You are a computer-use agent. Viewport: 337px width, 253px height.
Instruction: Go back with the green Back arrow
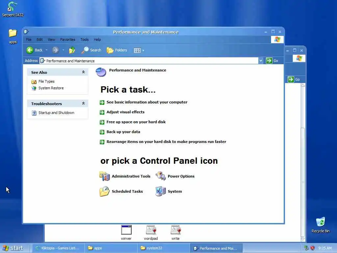tap(30, 50)
